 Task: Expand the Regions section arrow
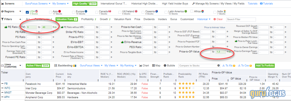pos(20,11)
